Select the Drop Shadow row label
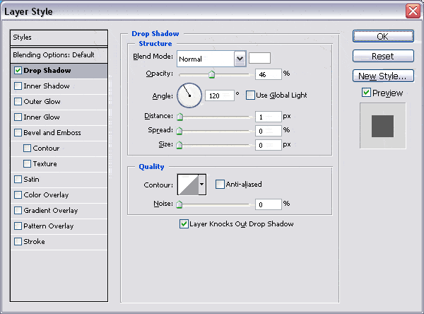 pyautogui.click(x=47, y=71)
